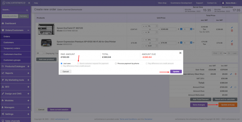Click Cancel in the payment dialog
The height and width of the screenshot is (122, 242).
pyautogui.click(x=66, y=71)
